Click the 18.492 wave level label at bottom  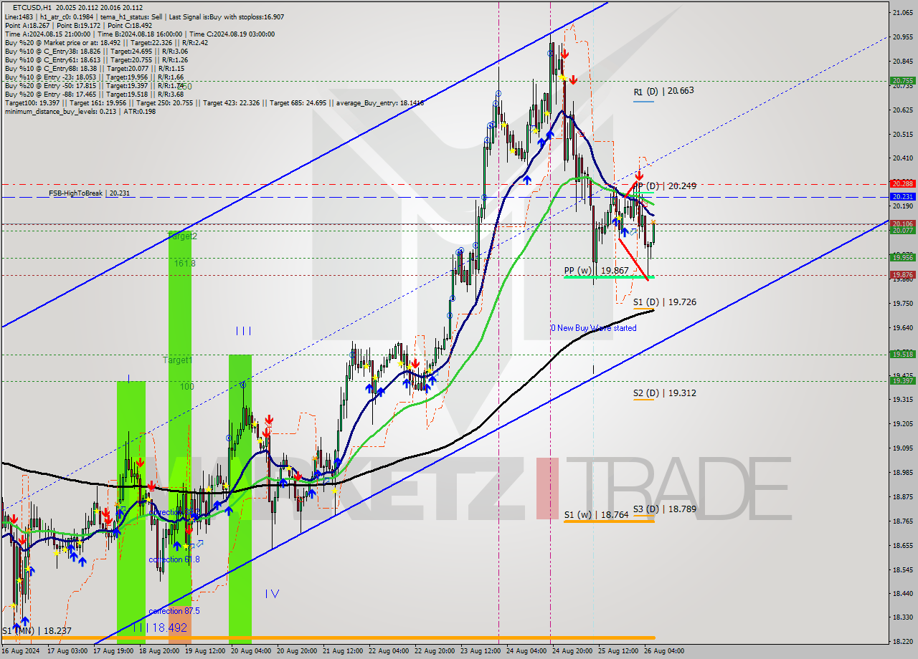click(159, 627)
